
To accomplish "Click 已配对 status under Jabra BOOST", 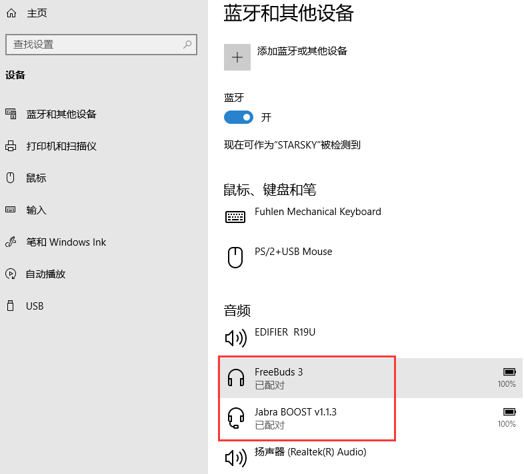I will point(270,425).
